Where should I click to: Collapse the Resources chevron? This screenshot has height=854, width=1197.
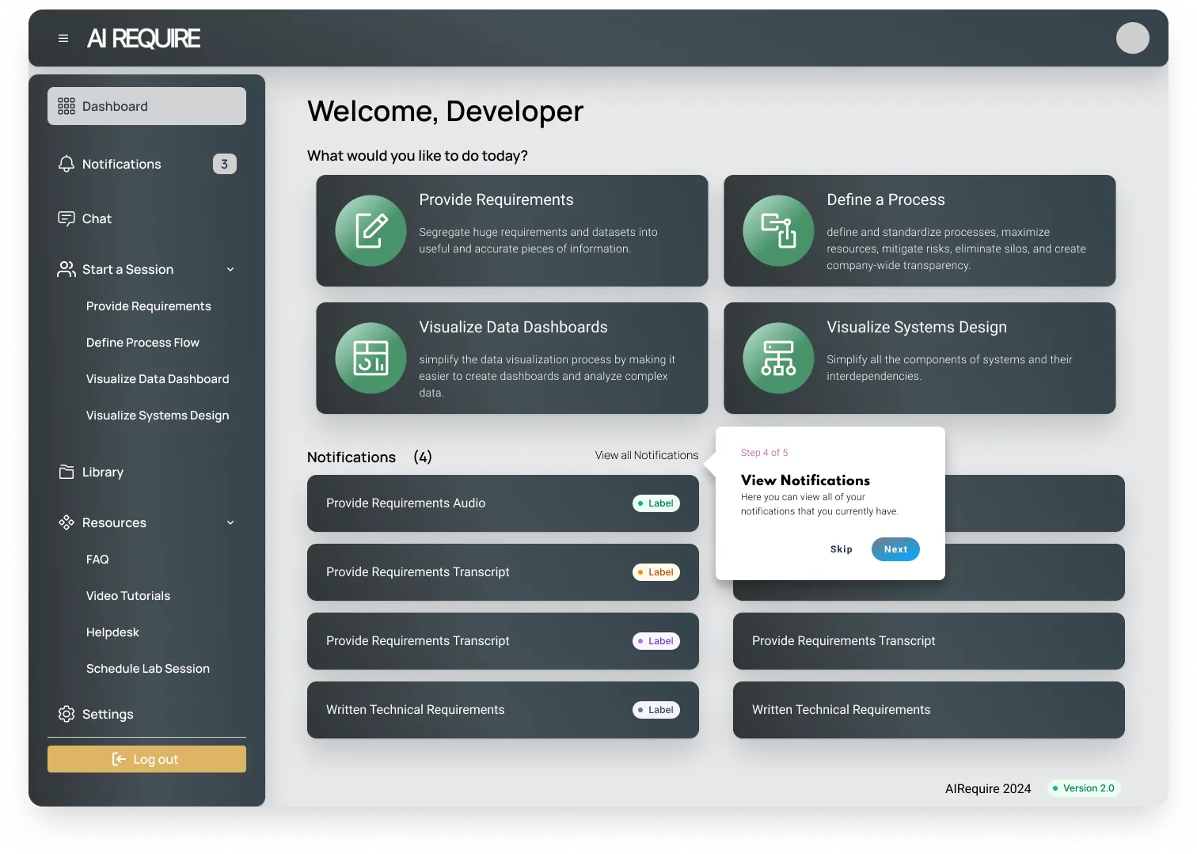(x=230, y=522)
